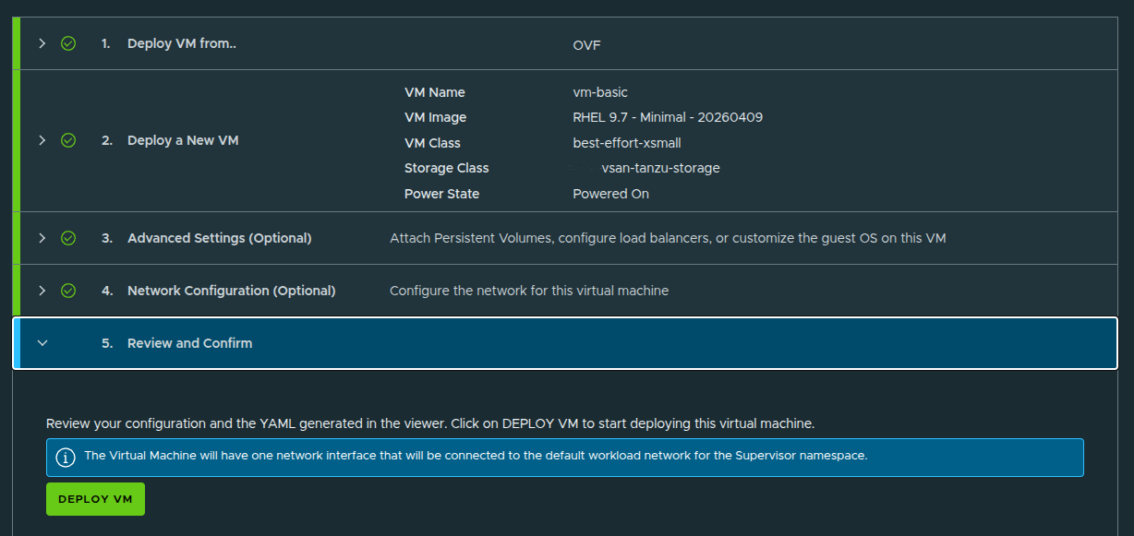Click the checkmark icon for Advanced Settings
1134x536 pixels.
(68, 237)
